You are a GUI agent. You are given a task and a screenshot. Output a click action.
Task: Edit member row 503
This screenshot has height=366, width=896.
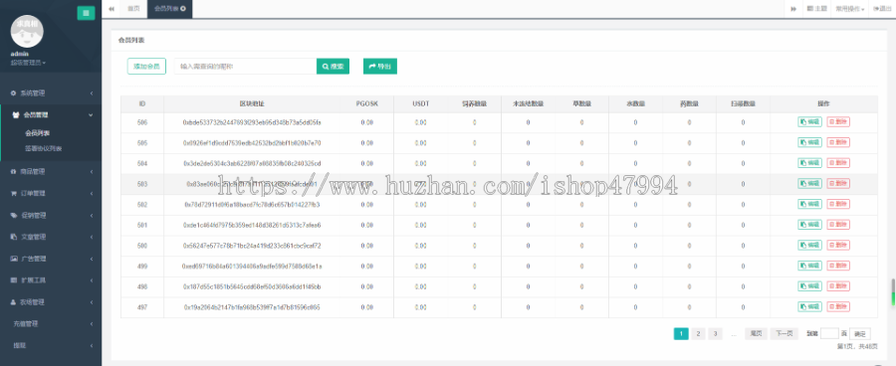809,183
